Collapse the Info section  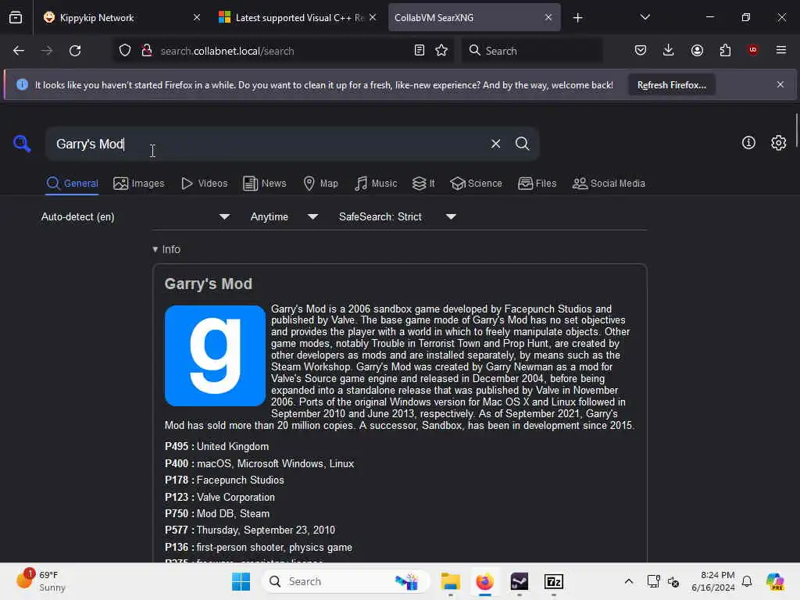[166, 249]
